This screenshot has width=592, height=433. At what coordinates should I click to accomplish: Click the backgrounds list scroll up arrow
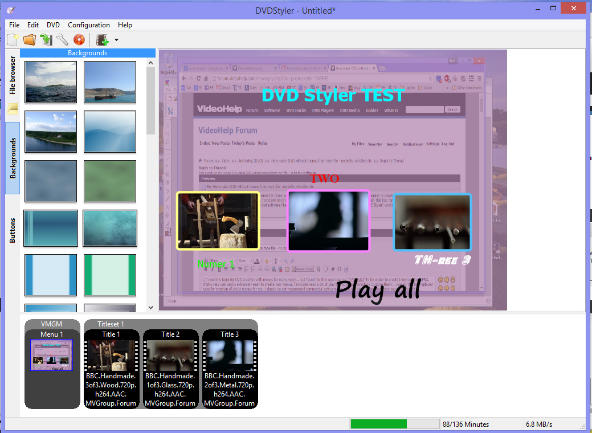coord(150,63)
